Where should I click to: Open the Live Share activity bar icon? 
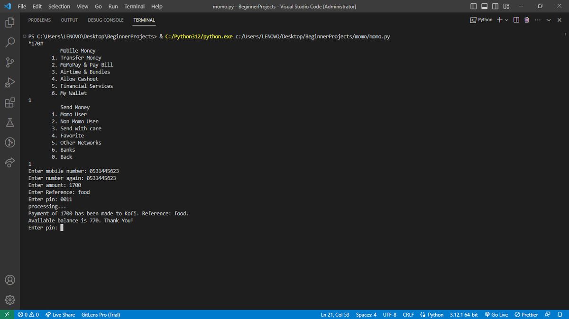(9, 162)
